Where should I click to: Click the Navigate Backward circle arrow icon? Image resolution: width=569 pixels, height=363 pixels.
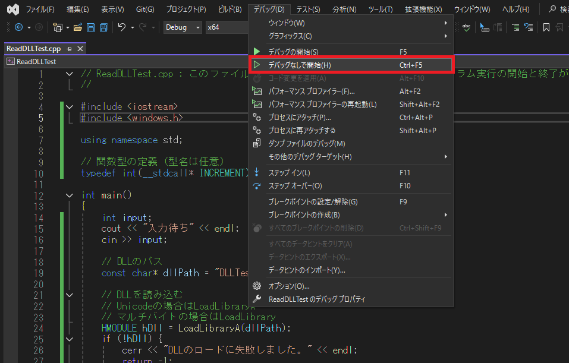pos(18,27)
